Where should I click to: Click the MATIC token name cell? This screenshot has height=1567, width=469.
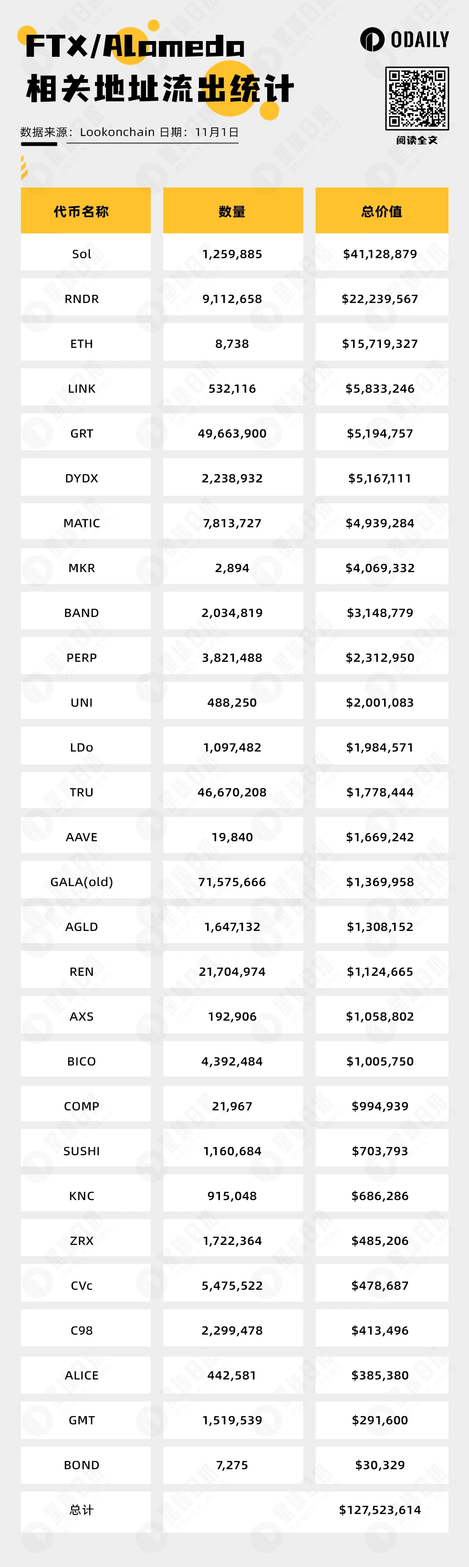click(82, 523)
